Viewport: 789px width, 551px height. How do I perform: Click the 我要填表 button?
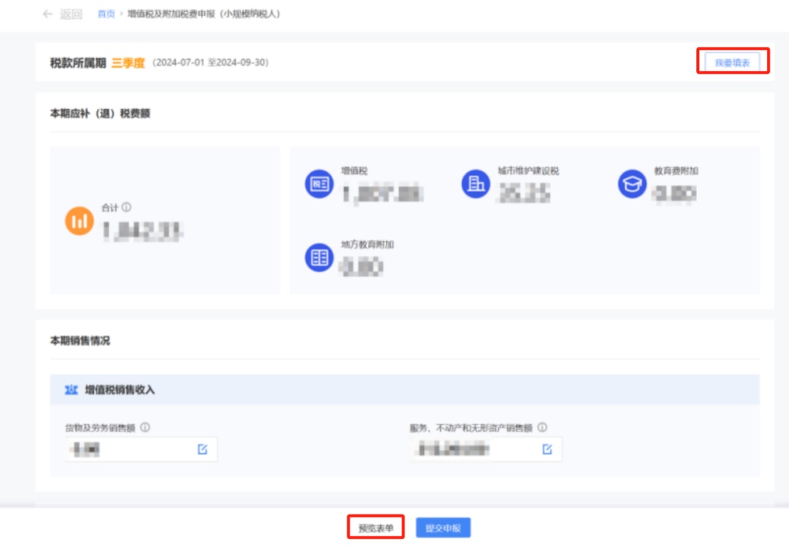click(x=732, y=63)
